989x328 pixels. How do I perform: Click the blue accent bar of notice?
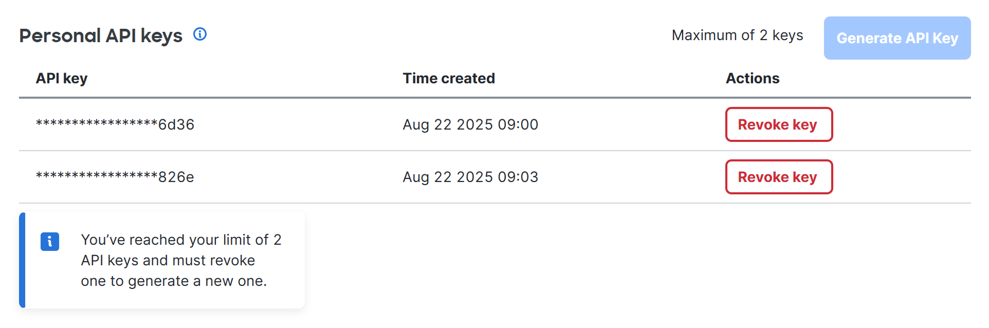tap(22, 260)
